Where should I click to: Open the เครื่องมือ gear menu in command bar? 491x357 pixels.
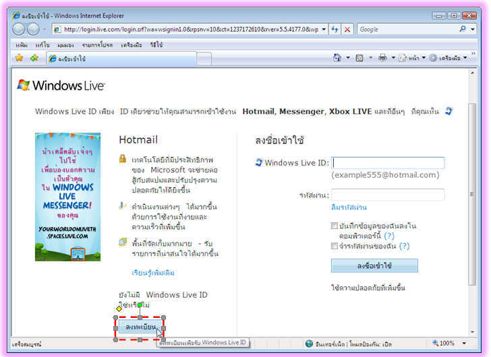click(448, 58)
